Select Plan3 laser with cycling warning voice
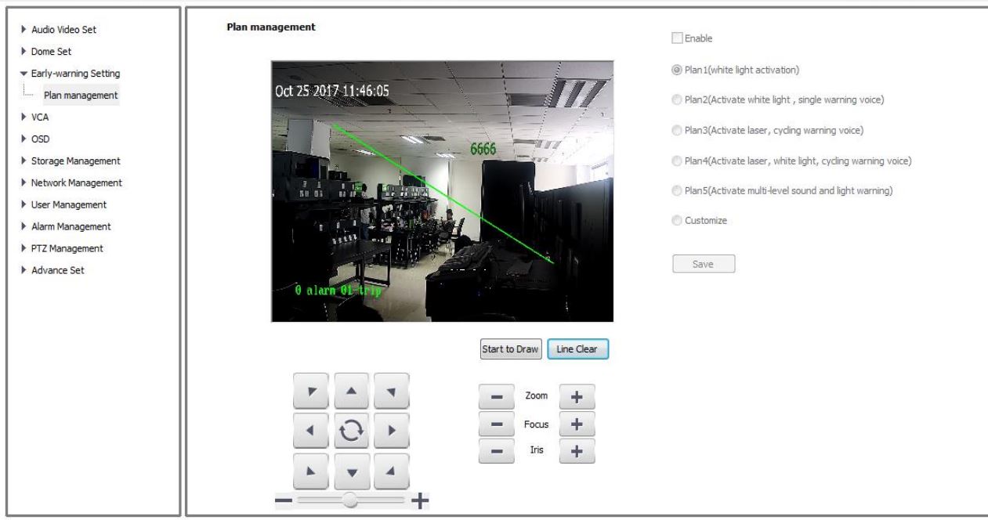This screenshot has height=520, width=988. tap(677, 130)
